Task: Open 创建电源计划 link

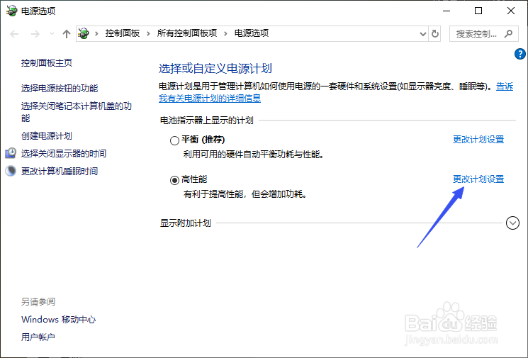Action: 47,135
